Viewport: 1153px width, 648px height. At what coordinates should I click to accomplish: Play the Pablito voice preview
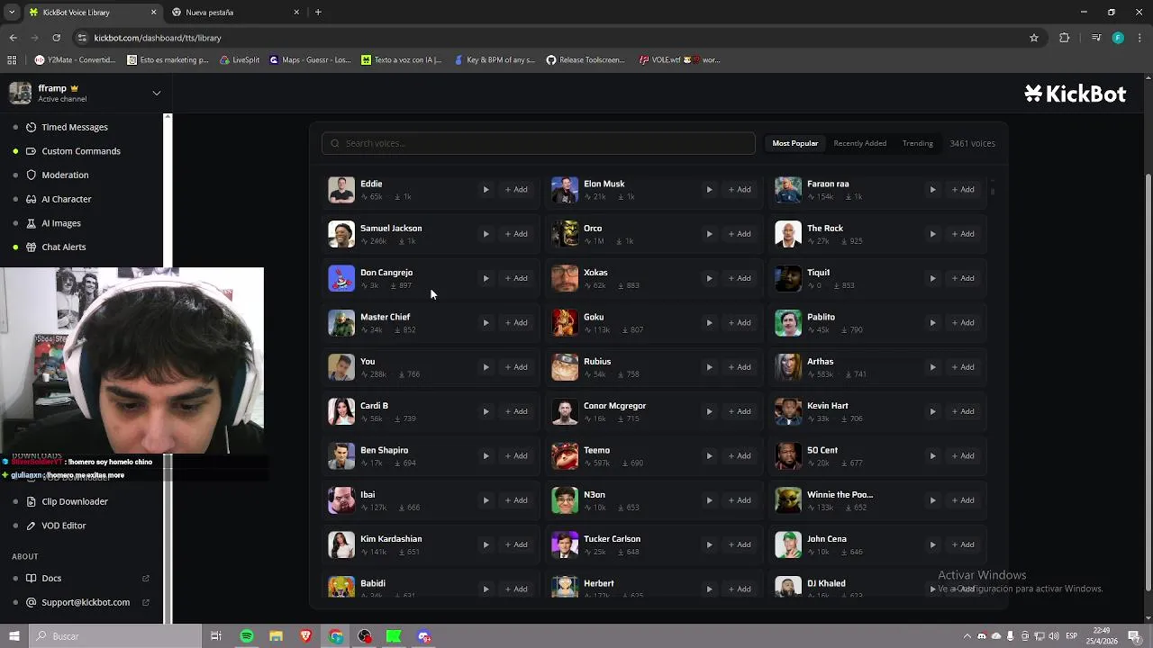tap(932, 323)
